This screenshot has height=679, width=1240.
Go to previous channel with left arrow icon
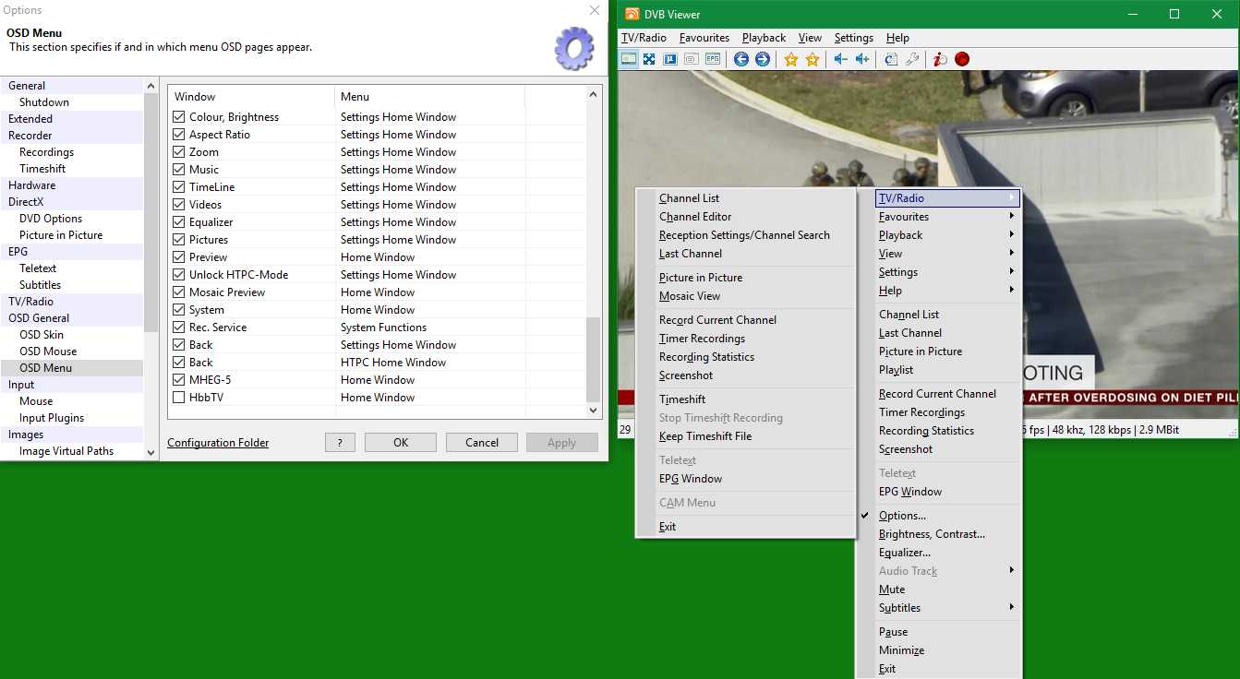coord(740,59)
